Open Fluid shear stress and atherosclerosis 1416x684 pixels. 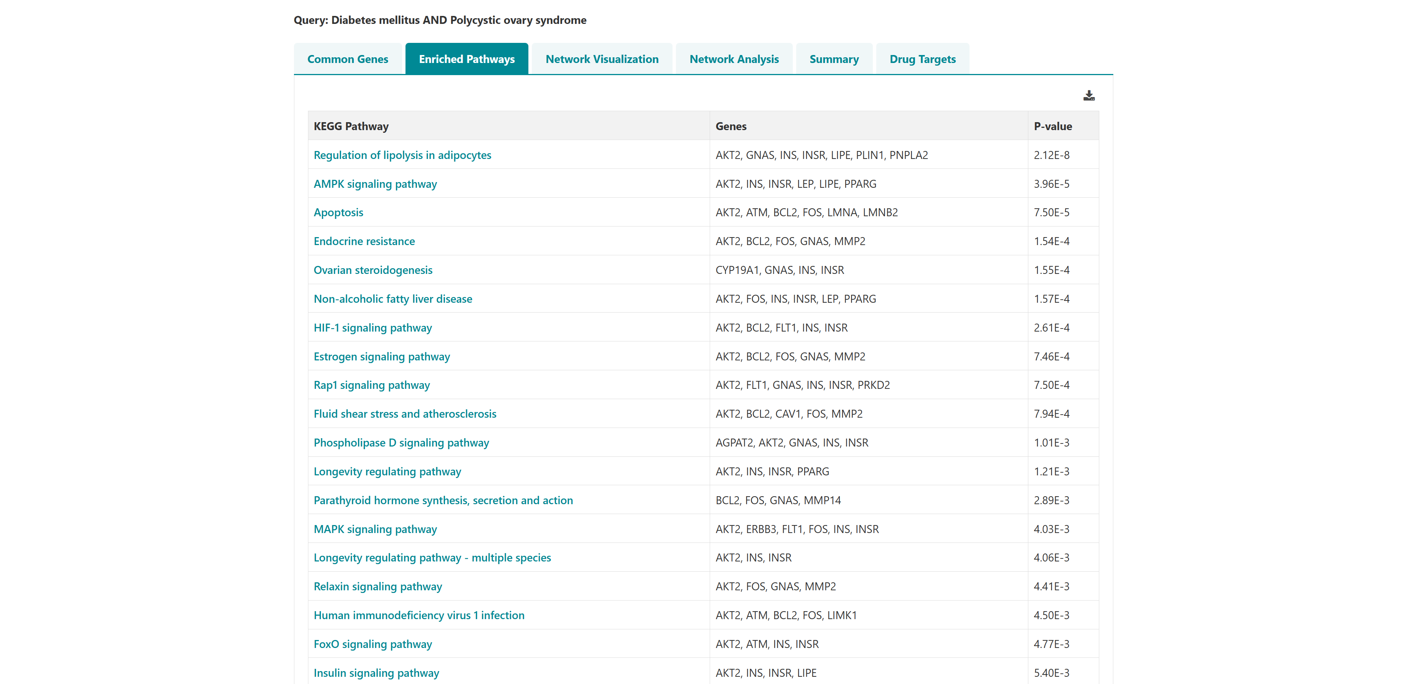point(405,414)
